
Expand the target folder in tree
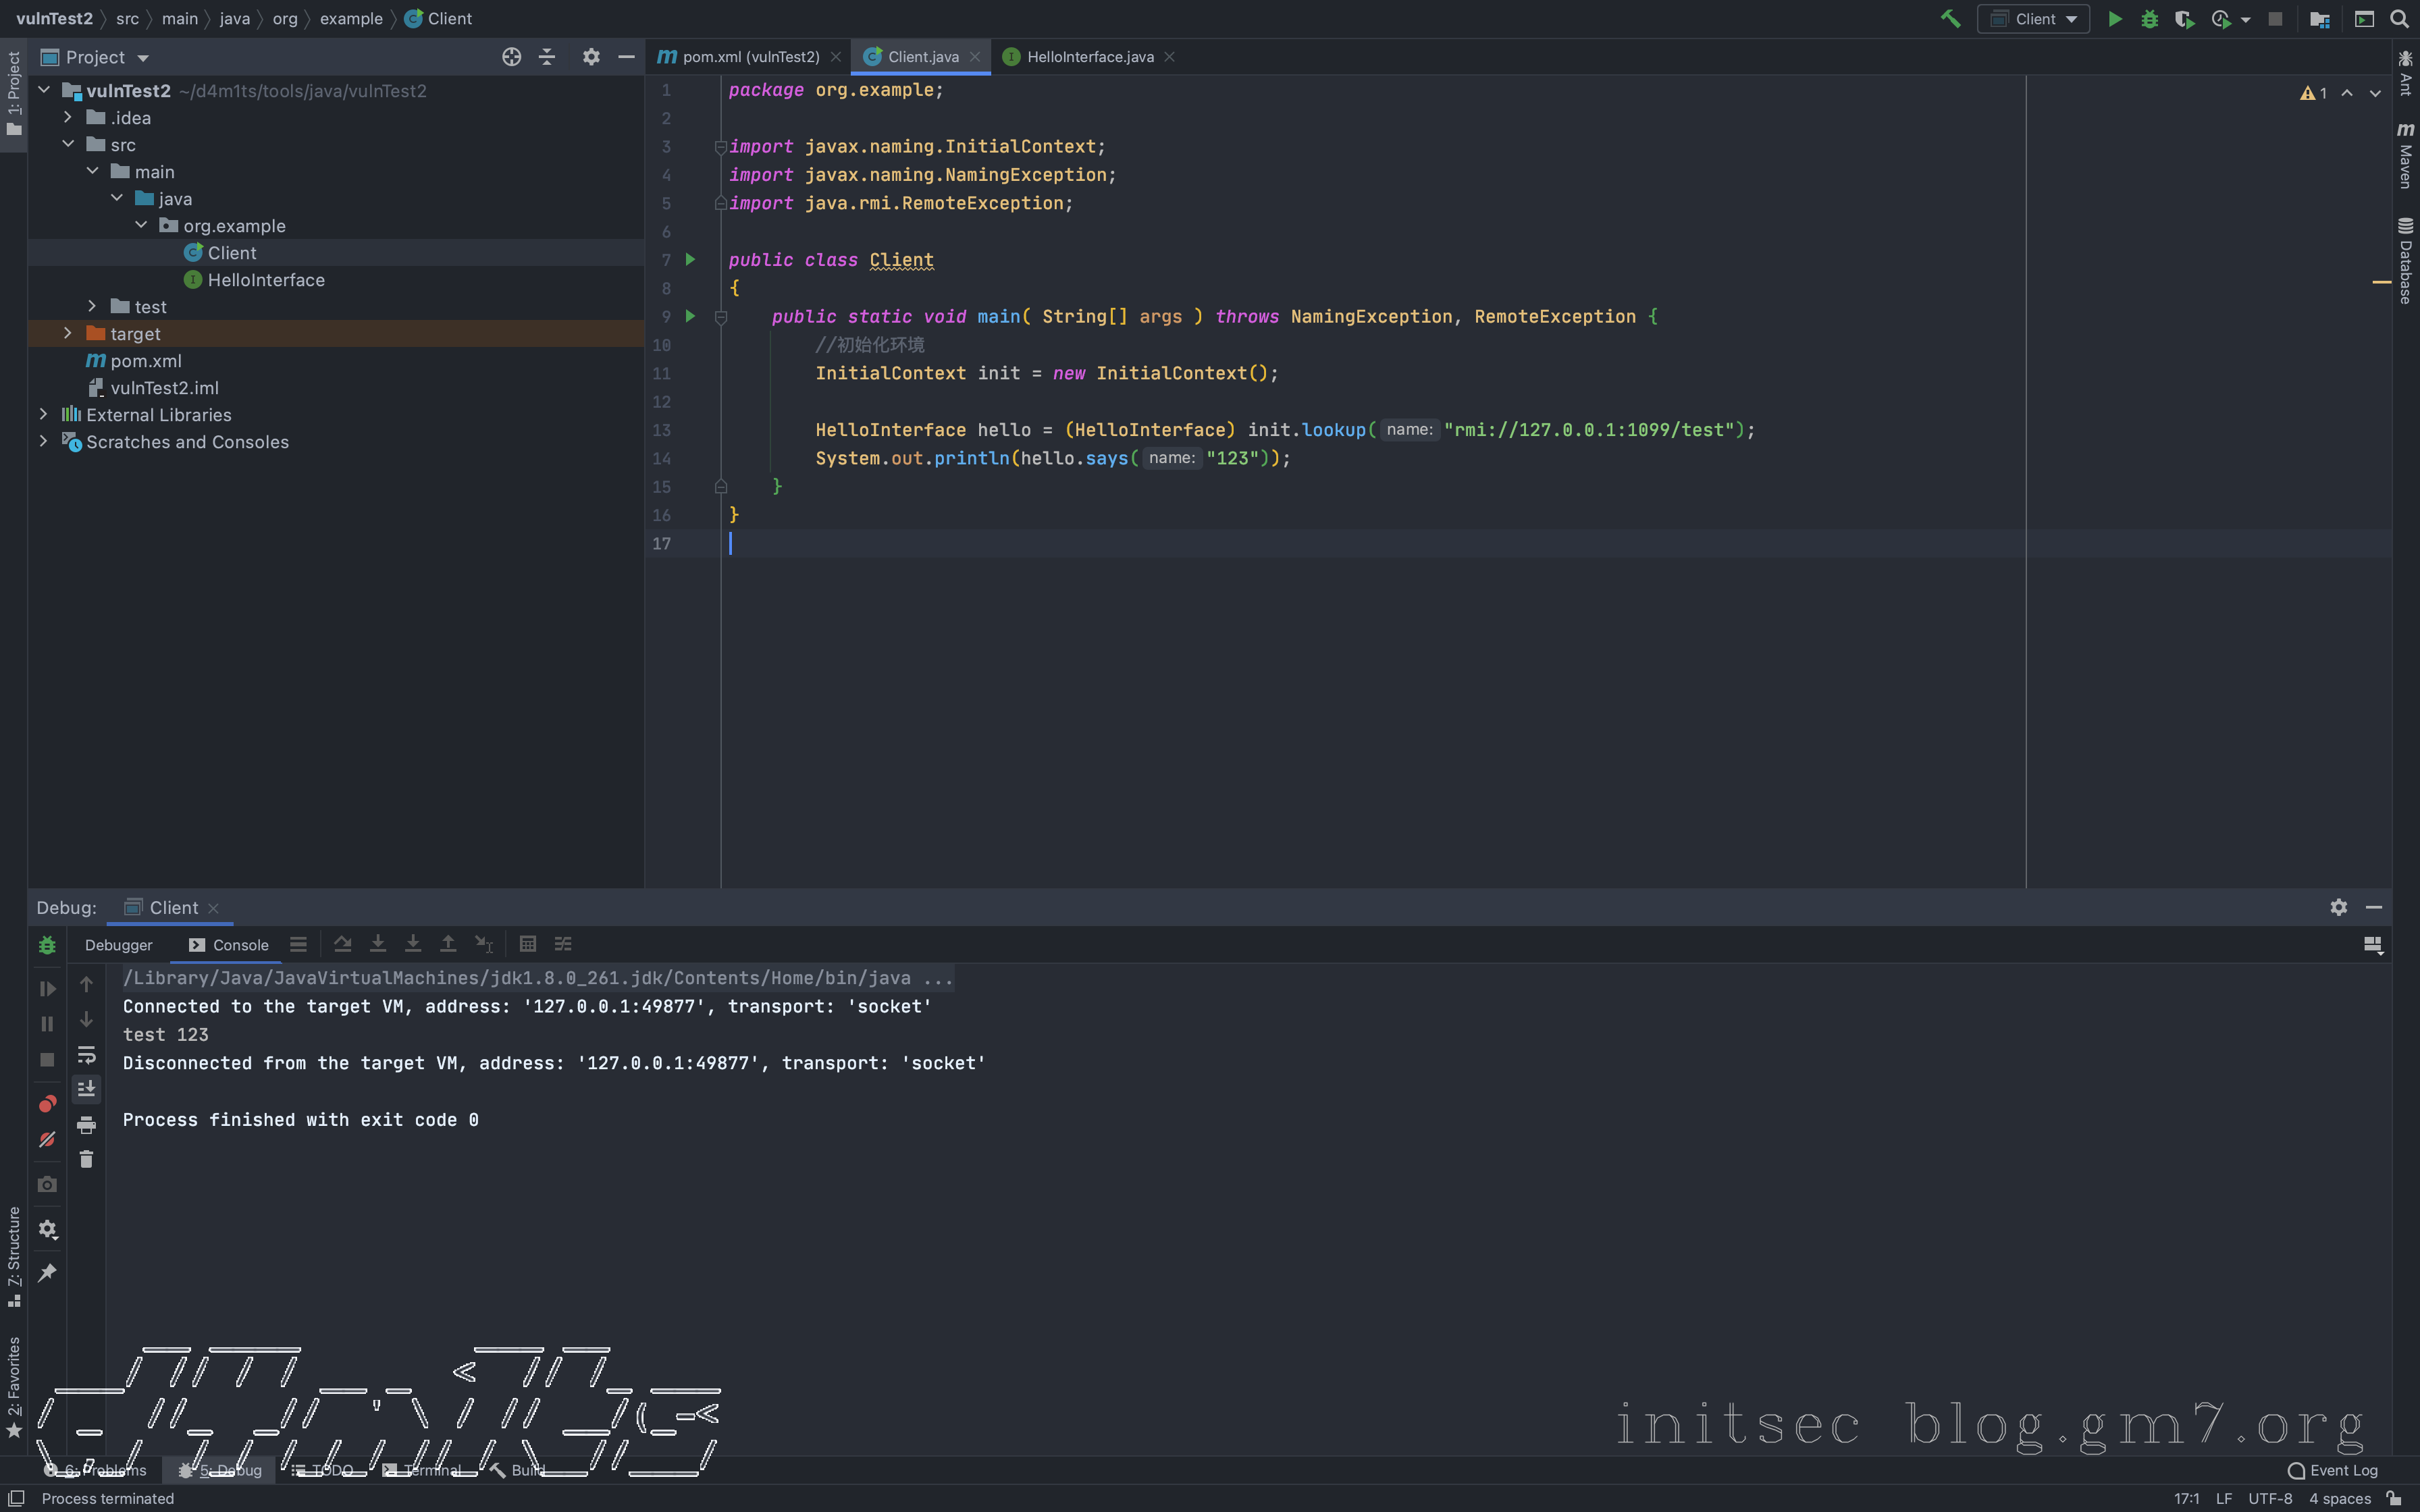pos(68,333)
